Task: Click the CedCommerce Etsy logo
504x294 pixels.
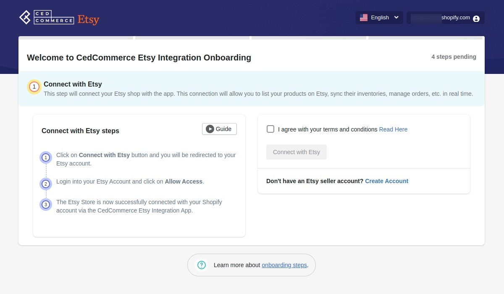Action: [x=59, y=18]
